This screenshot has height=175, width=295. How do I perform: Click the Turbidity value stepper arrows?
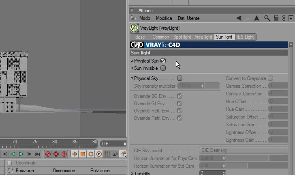(224, 173)
